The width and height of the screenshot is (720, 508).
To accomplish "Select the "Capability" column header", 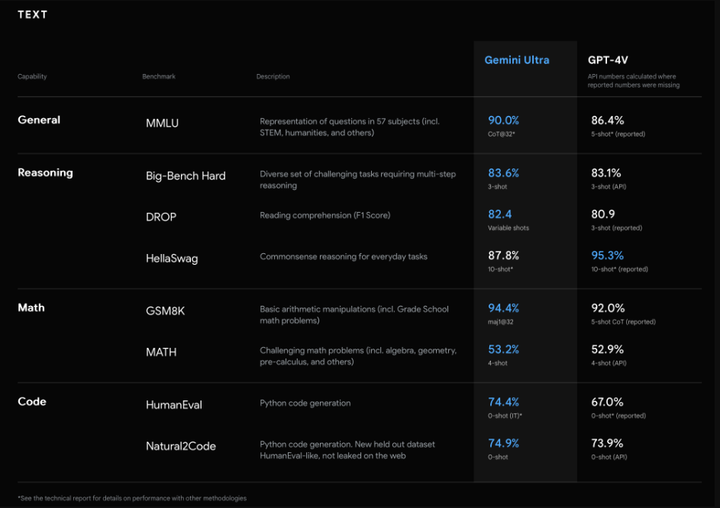I will 32,76.
